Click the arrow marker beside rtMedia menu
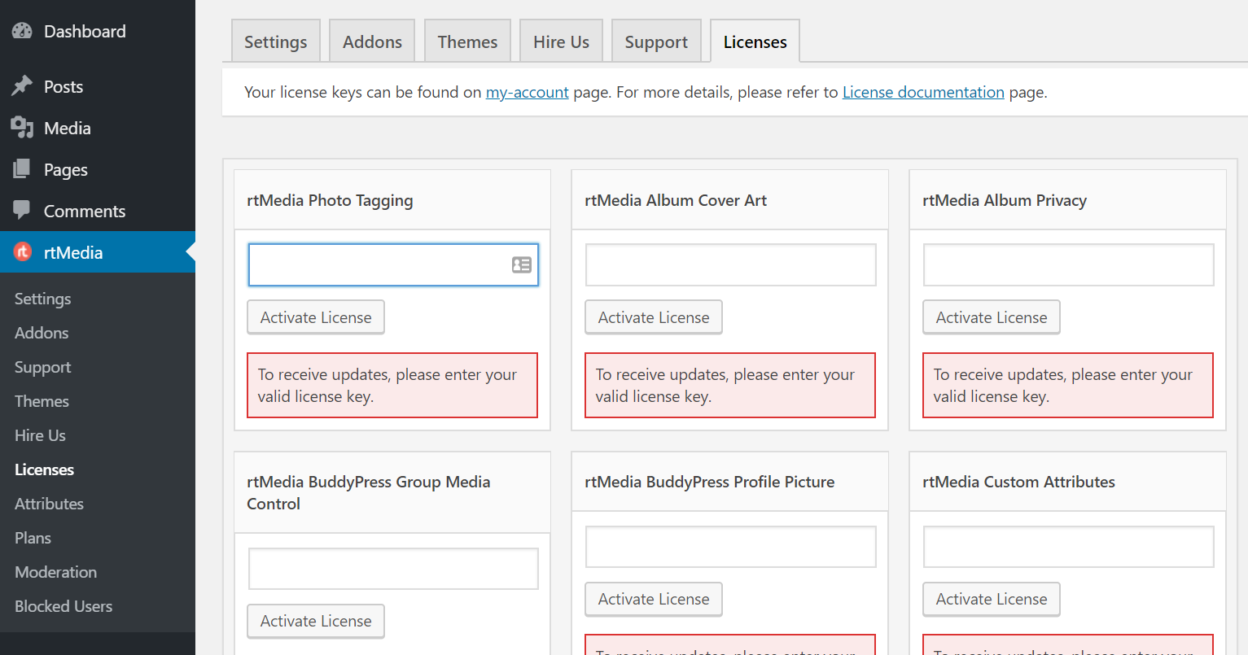1248x655 pixels. click(x=190, y=252)
